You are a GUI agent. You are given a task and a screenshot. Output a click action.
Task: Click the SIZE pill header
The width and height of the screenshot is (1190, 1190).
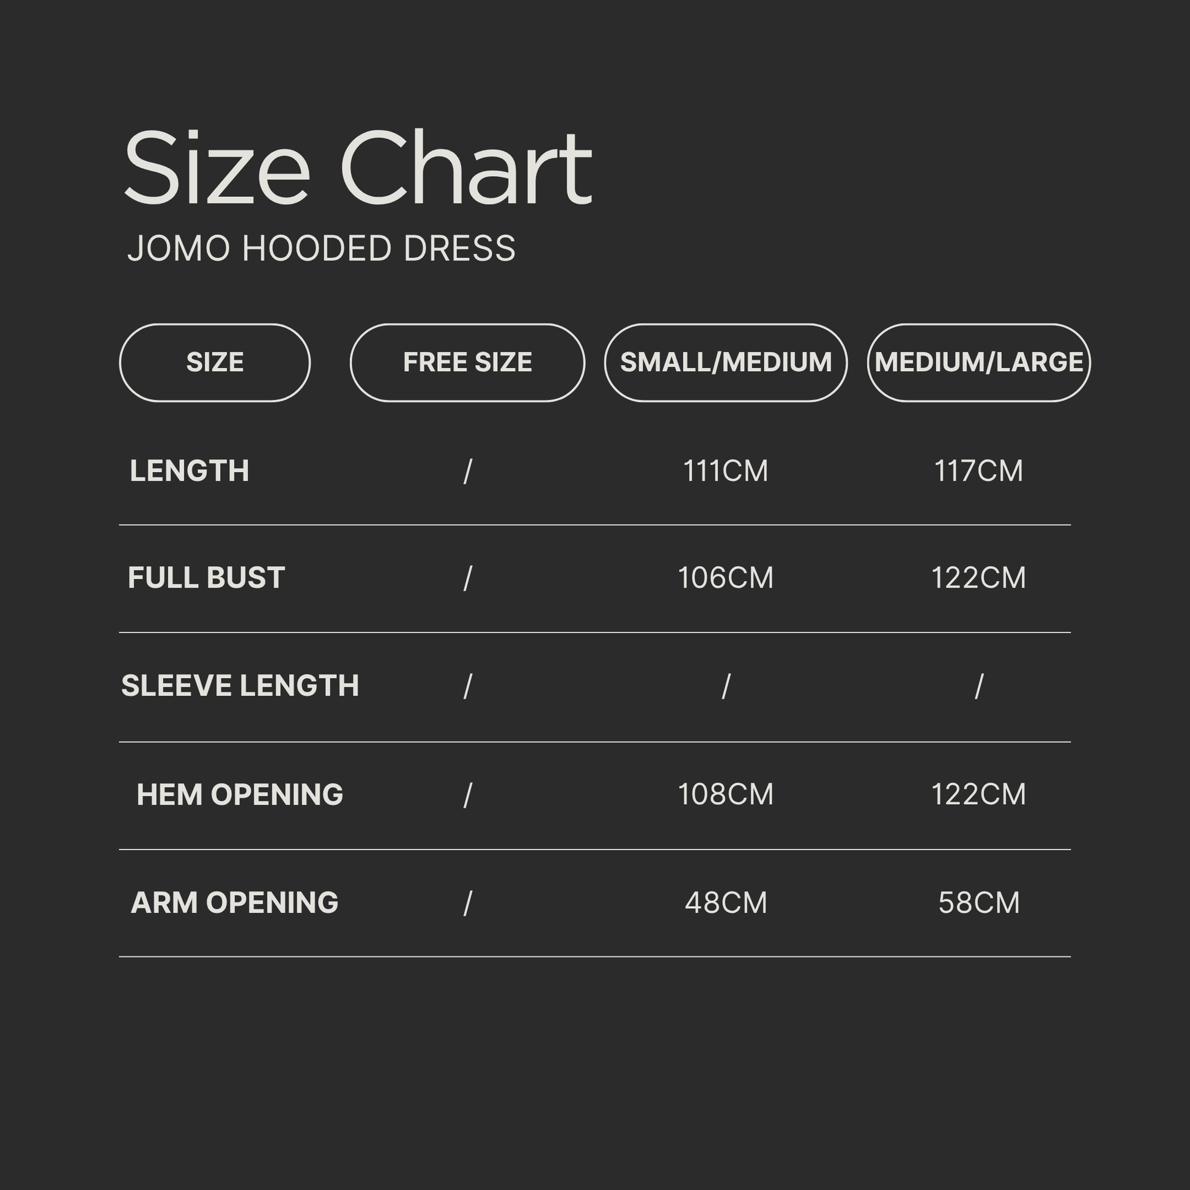[x=215, y=362]
